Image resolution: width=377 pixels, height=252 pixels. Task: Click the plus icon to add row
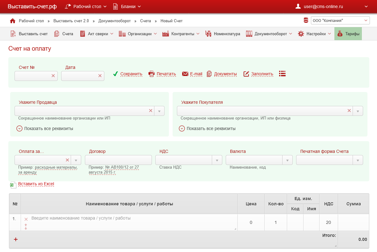16,239
